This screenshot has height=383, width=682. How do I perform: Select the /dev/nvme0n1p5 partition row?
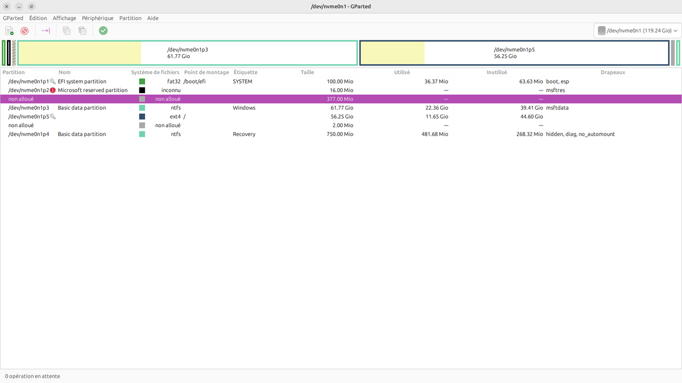point(341,116)
